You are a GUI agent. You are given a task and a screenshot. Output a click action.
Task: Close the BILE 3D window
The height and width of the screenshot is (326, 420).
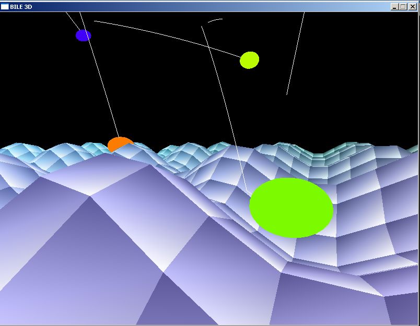click(413, 7)
